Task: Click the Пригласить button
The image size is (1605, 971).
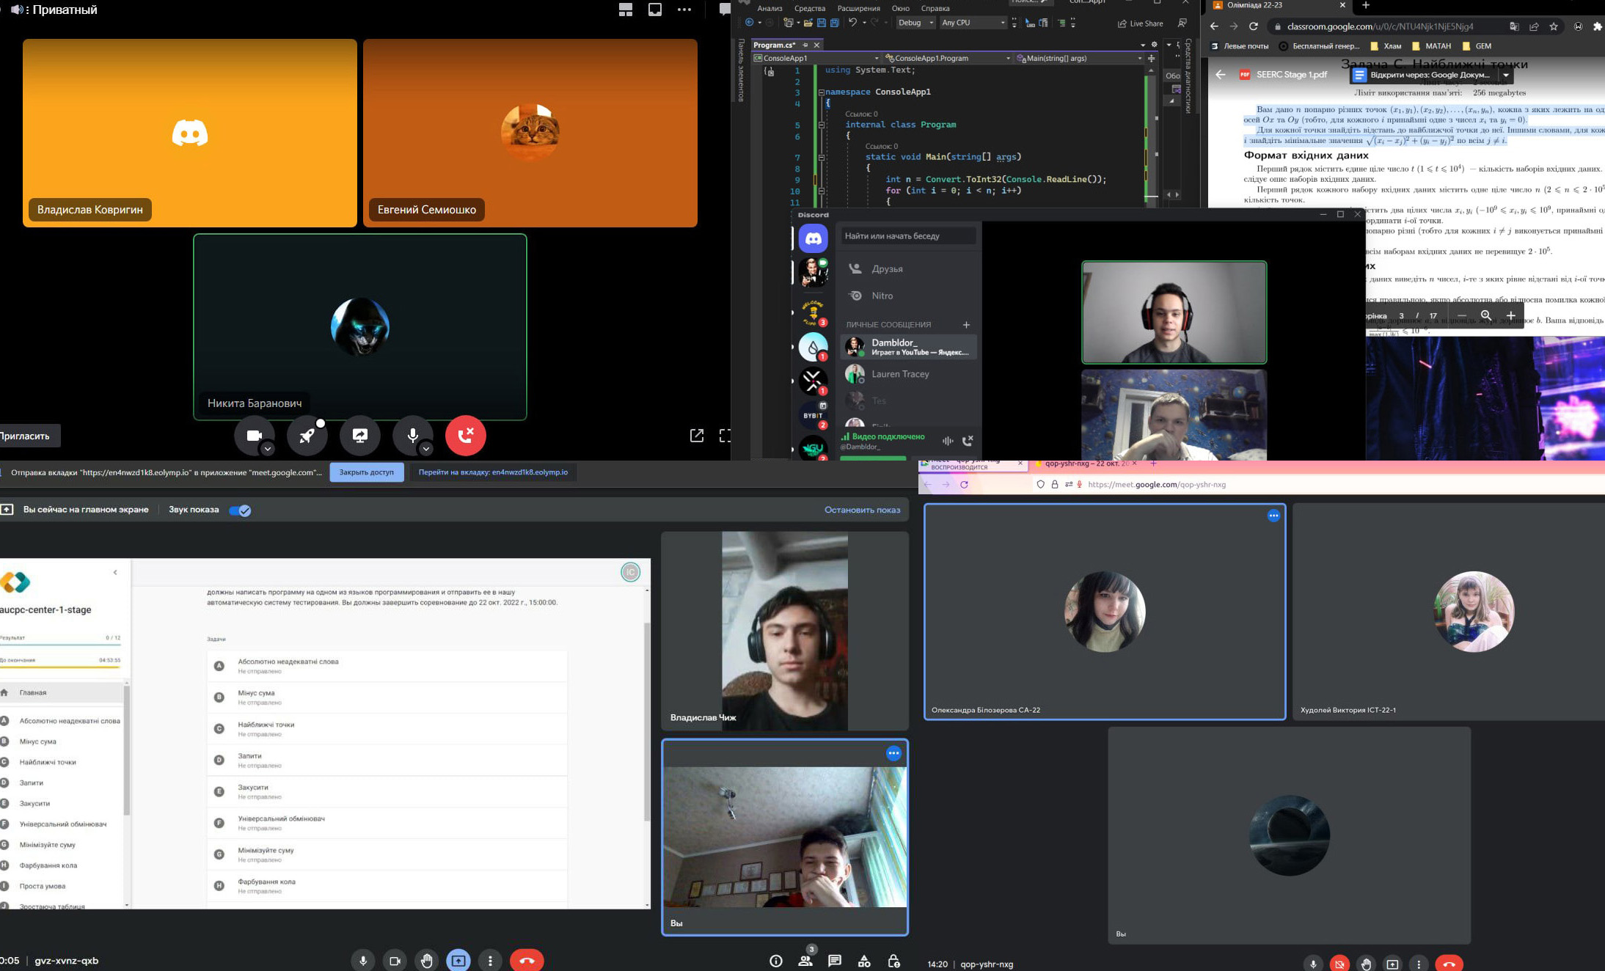Action: [26, 436]
